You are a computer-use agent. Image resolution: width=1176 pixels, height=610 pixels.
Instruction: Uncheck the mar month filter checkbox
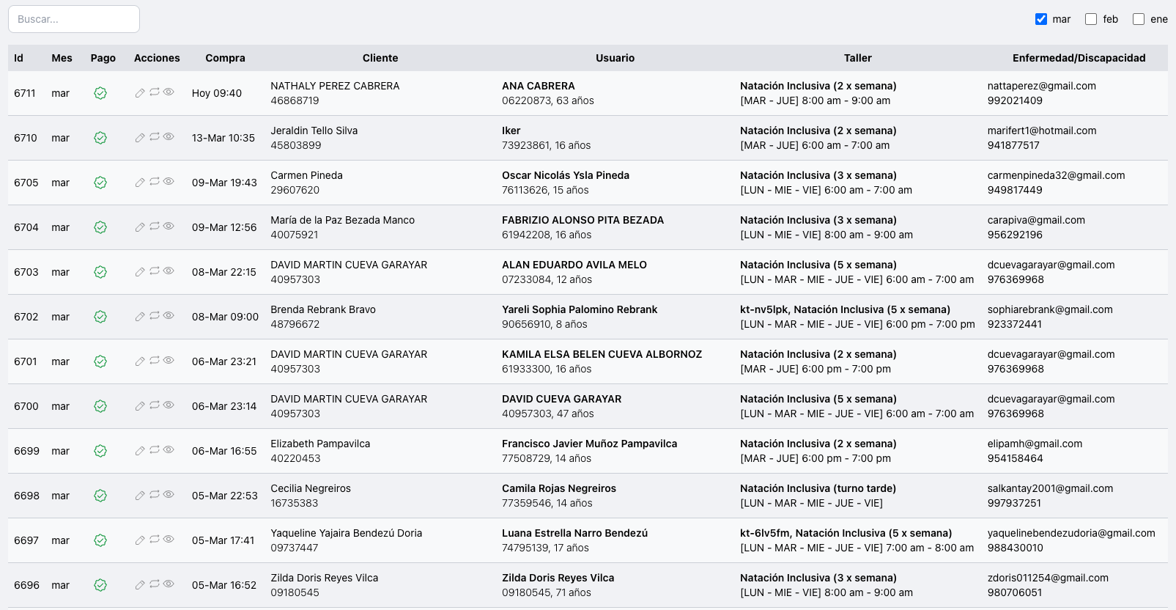pyautogui.click(x=1041, y=19)
